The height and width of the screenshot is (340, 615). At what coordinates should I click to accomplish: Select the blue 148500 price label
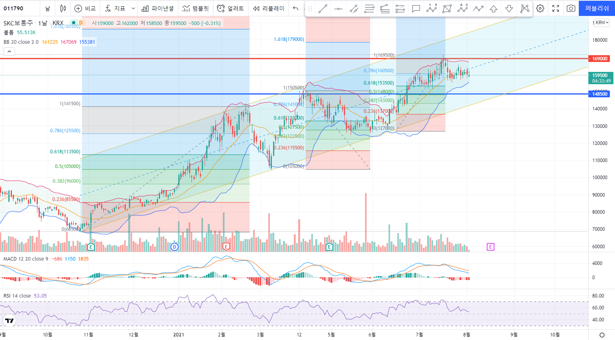tap(600, 94)
